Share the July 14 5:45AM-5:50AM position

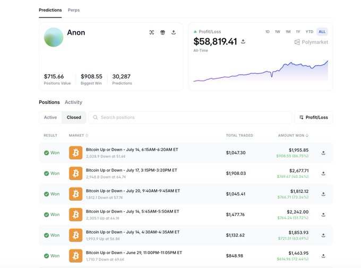point(323,215)
